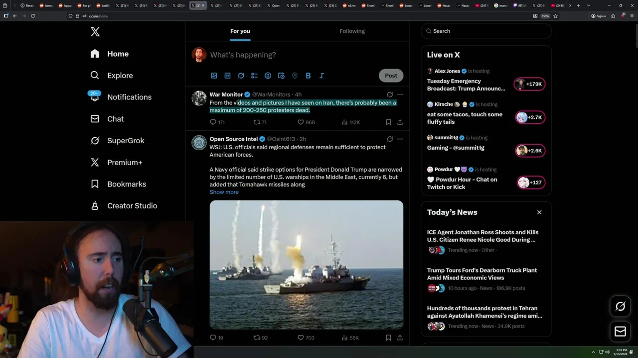
Task: Reply to the Open Source Intel post
Action: (x=216, y=338)
